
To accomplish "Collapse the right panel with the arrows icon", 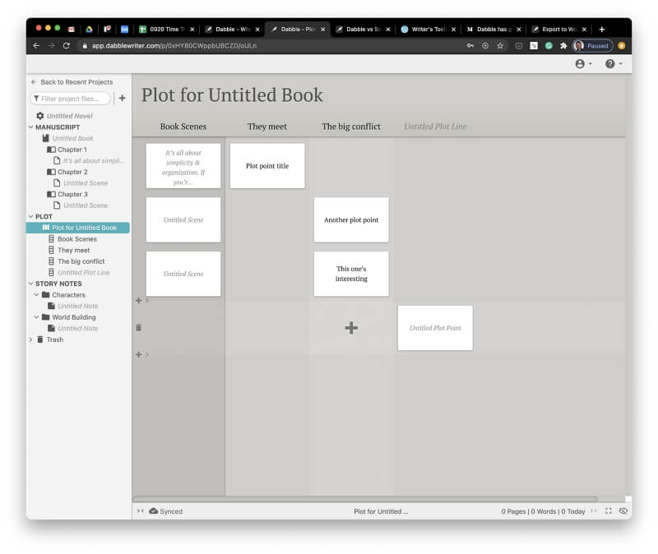I will point(593,510).
